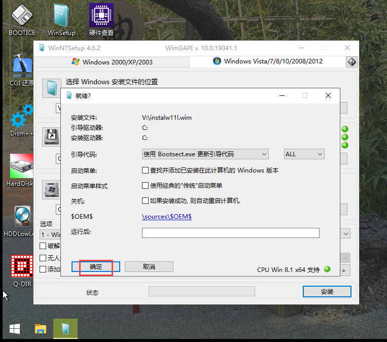The height and width of the screenshot is (342, 387).
Task: Click the top green boot status light
Action: click(345, 129)
